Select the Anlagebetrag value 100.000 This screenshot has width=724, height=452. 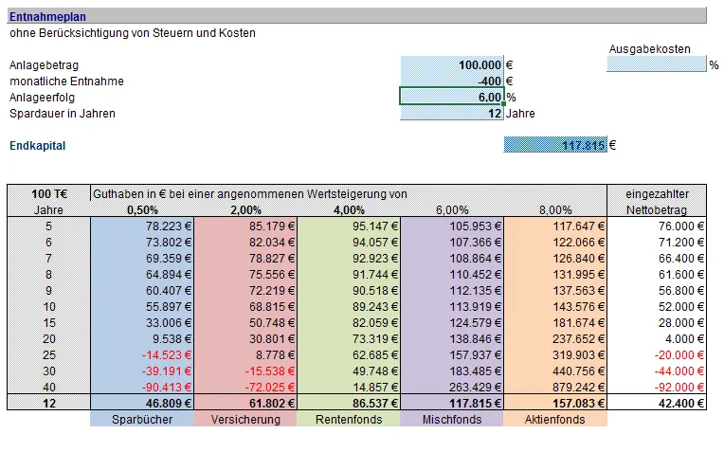tap(452, 65)
